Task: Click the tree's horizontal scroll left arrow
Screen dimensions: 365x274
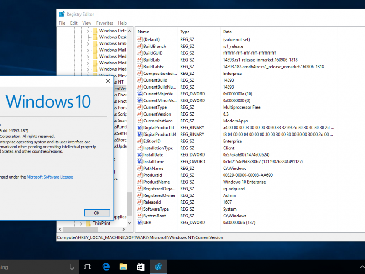Action: pyautogui.click(x=60, y=229)
